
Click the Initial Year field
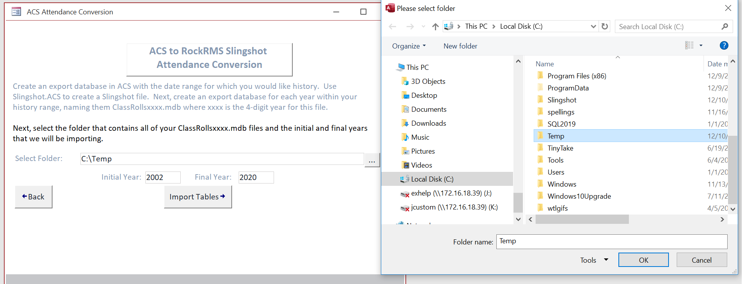tap(163, 177)
